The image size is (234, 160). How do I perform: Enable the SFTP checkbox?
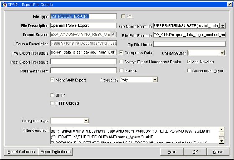[52, 95]
